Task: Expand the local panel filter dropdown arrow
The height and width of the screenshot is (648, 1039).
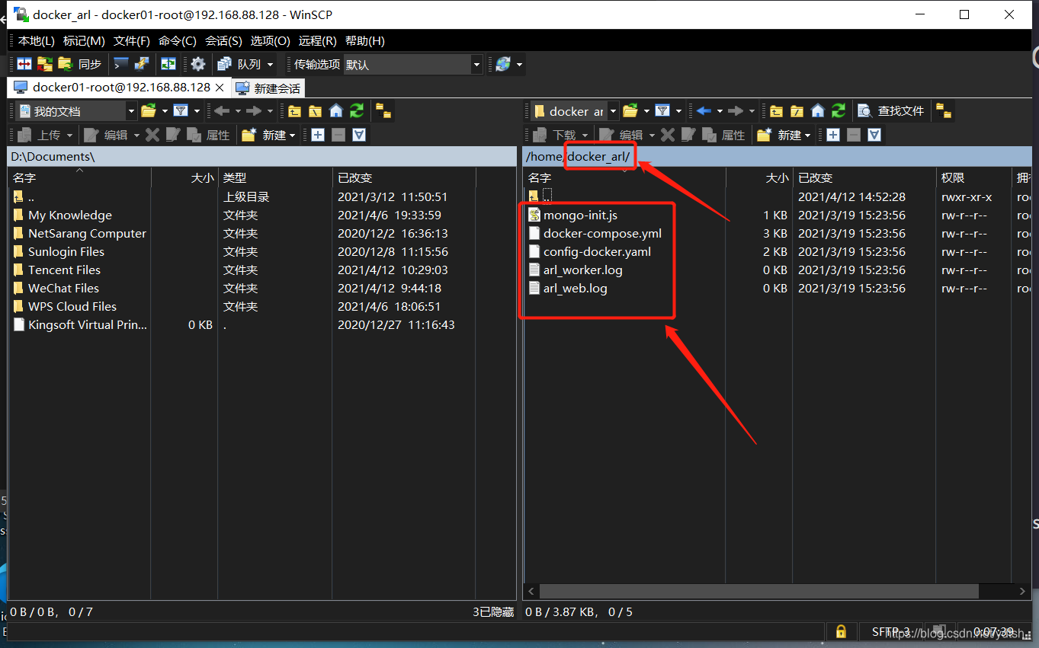Action: pyautogui.click(x=197, y=111)
